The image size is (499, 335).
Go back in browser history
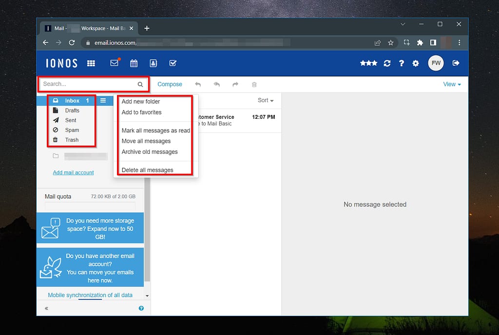[x=46, y=42]
